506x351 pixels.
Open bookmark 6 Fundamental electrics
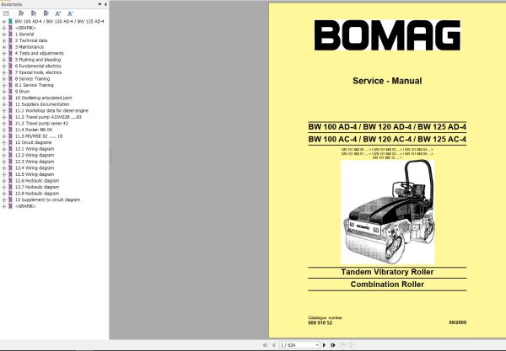tap(38, 66)
